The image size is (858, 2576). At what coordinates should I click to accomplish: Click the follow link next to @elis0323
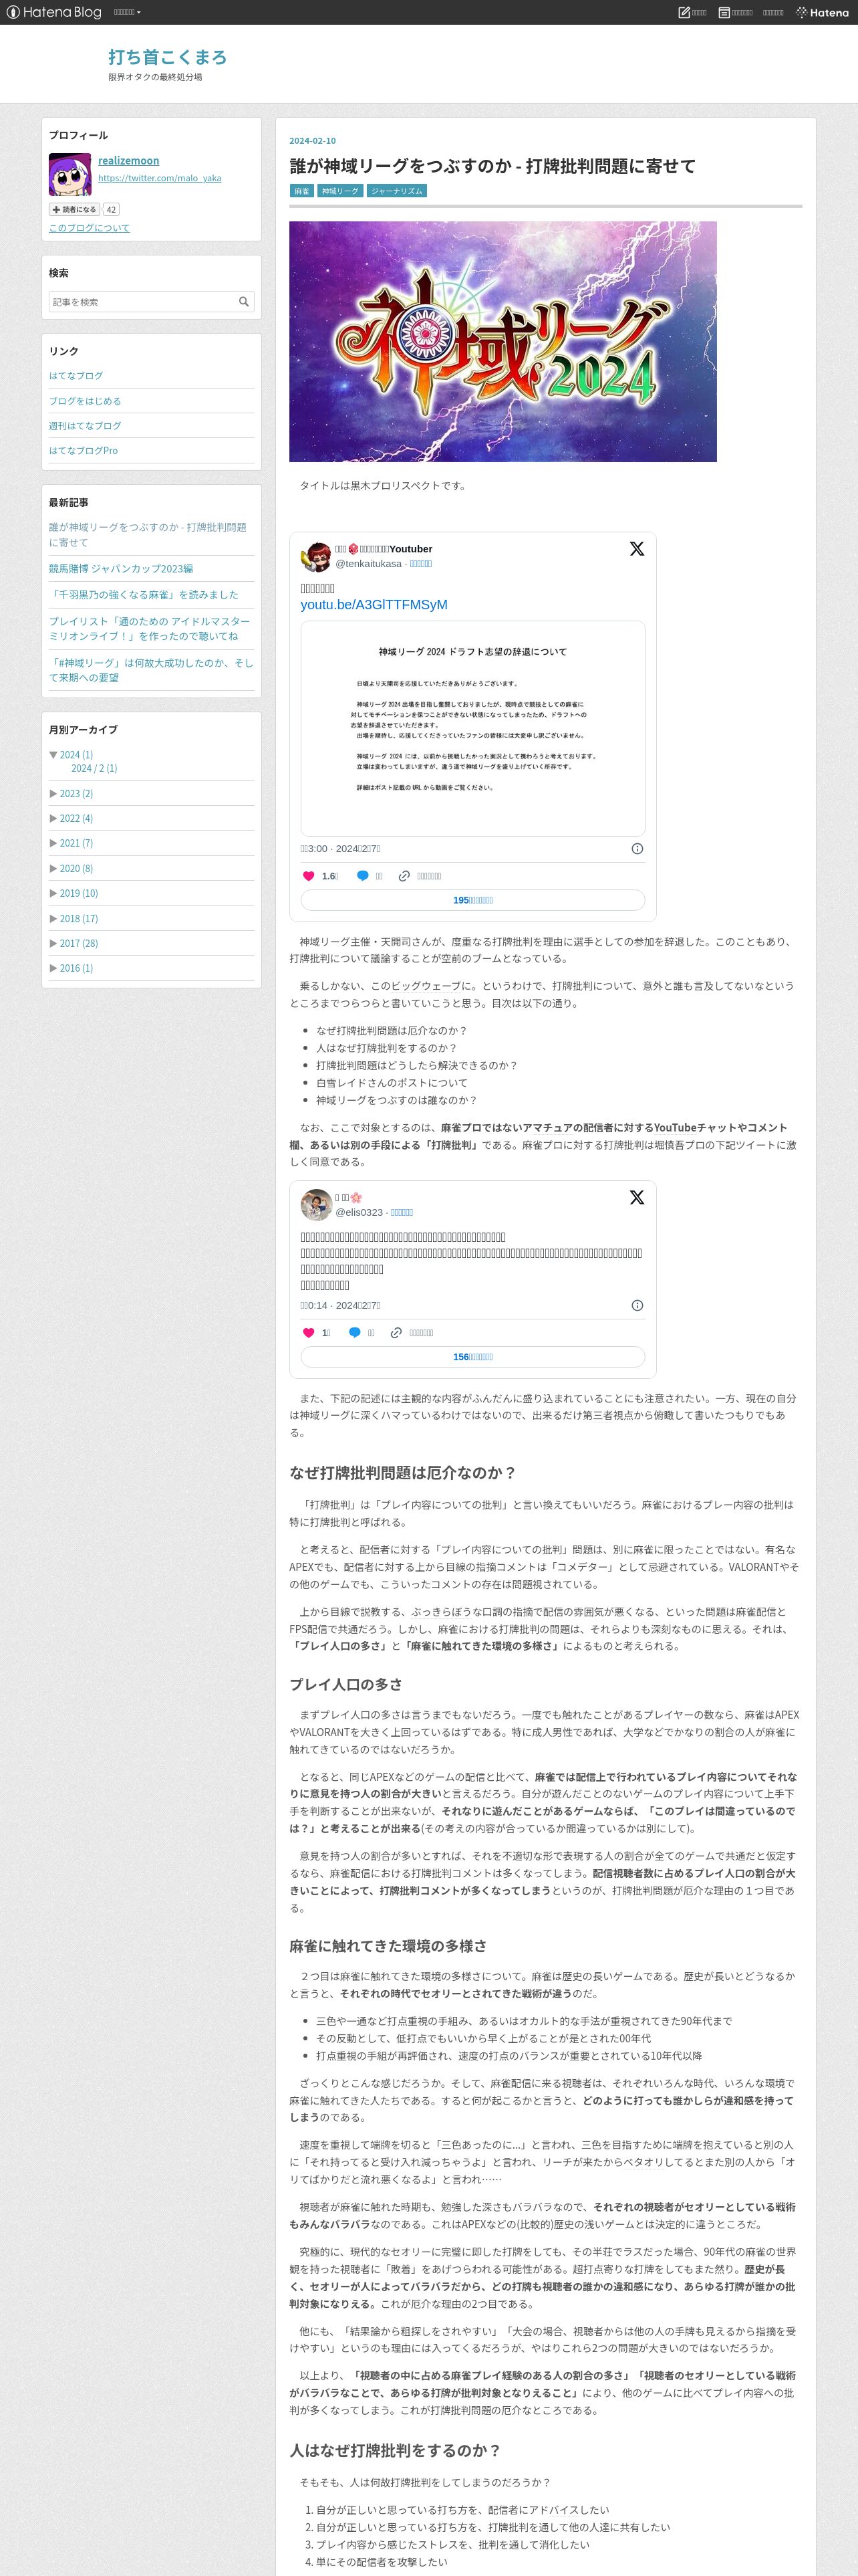[402, 1212]
